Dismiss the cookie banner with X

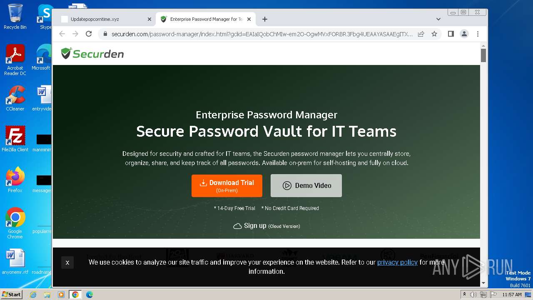point(67,262)
